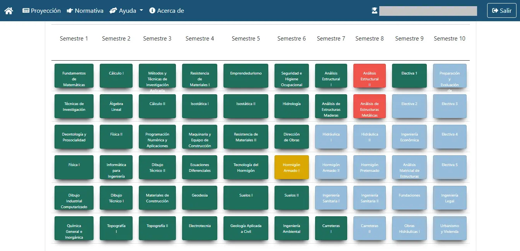Select the Ingeniería Ambiental course card
520x251 pixels.
292,228
